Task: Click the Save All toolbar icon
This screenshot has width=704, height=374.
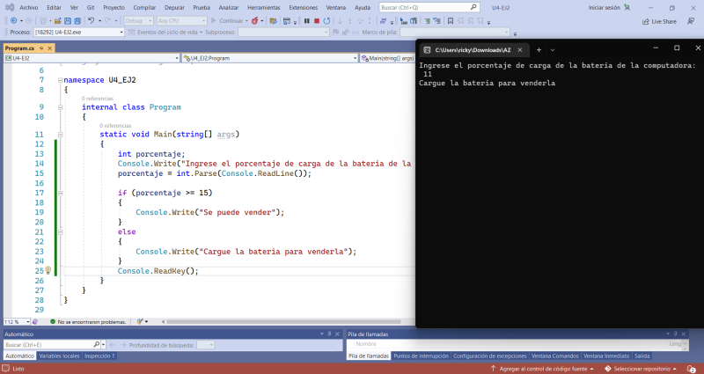Action: click(77, 20)
